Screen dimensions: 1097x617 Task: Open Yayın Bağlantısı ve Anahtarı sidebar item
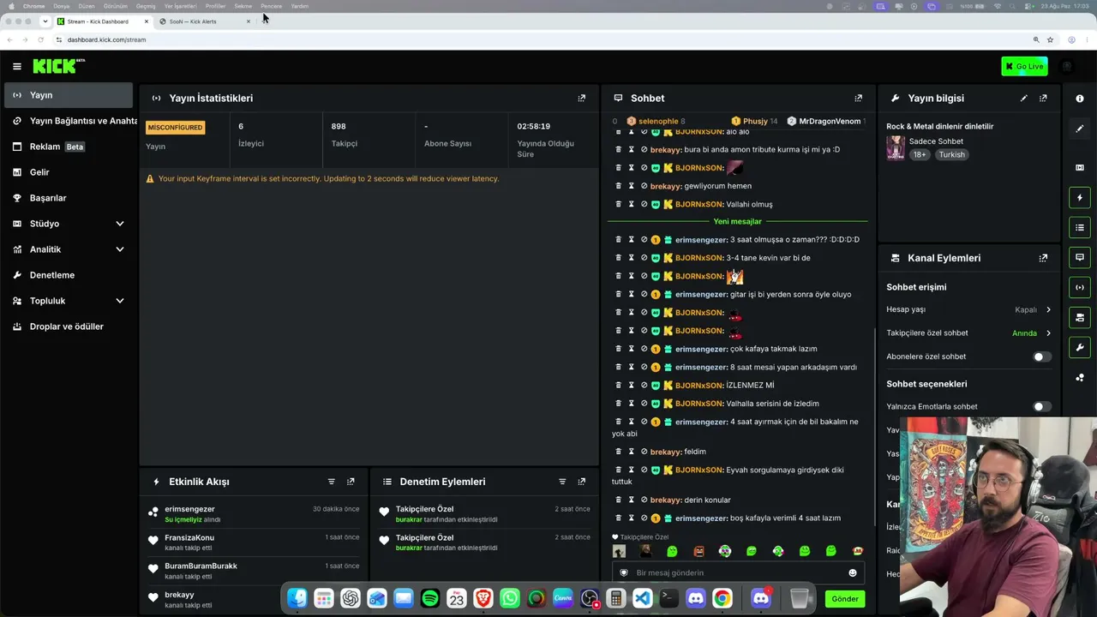[69, 121]
